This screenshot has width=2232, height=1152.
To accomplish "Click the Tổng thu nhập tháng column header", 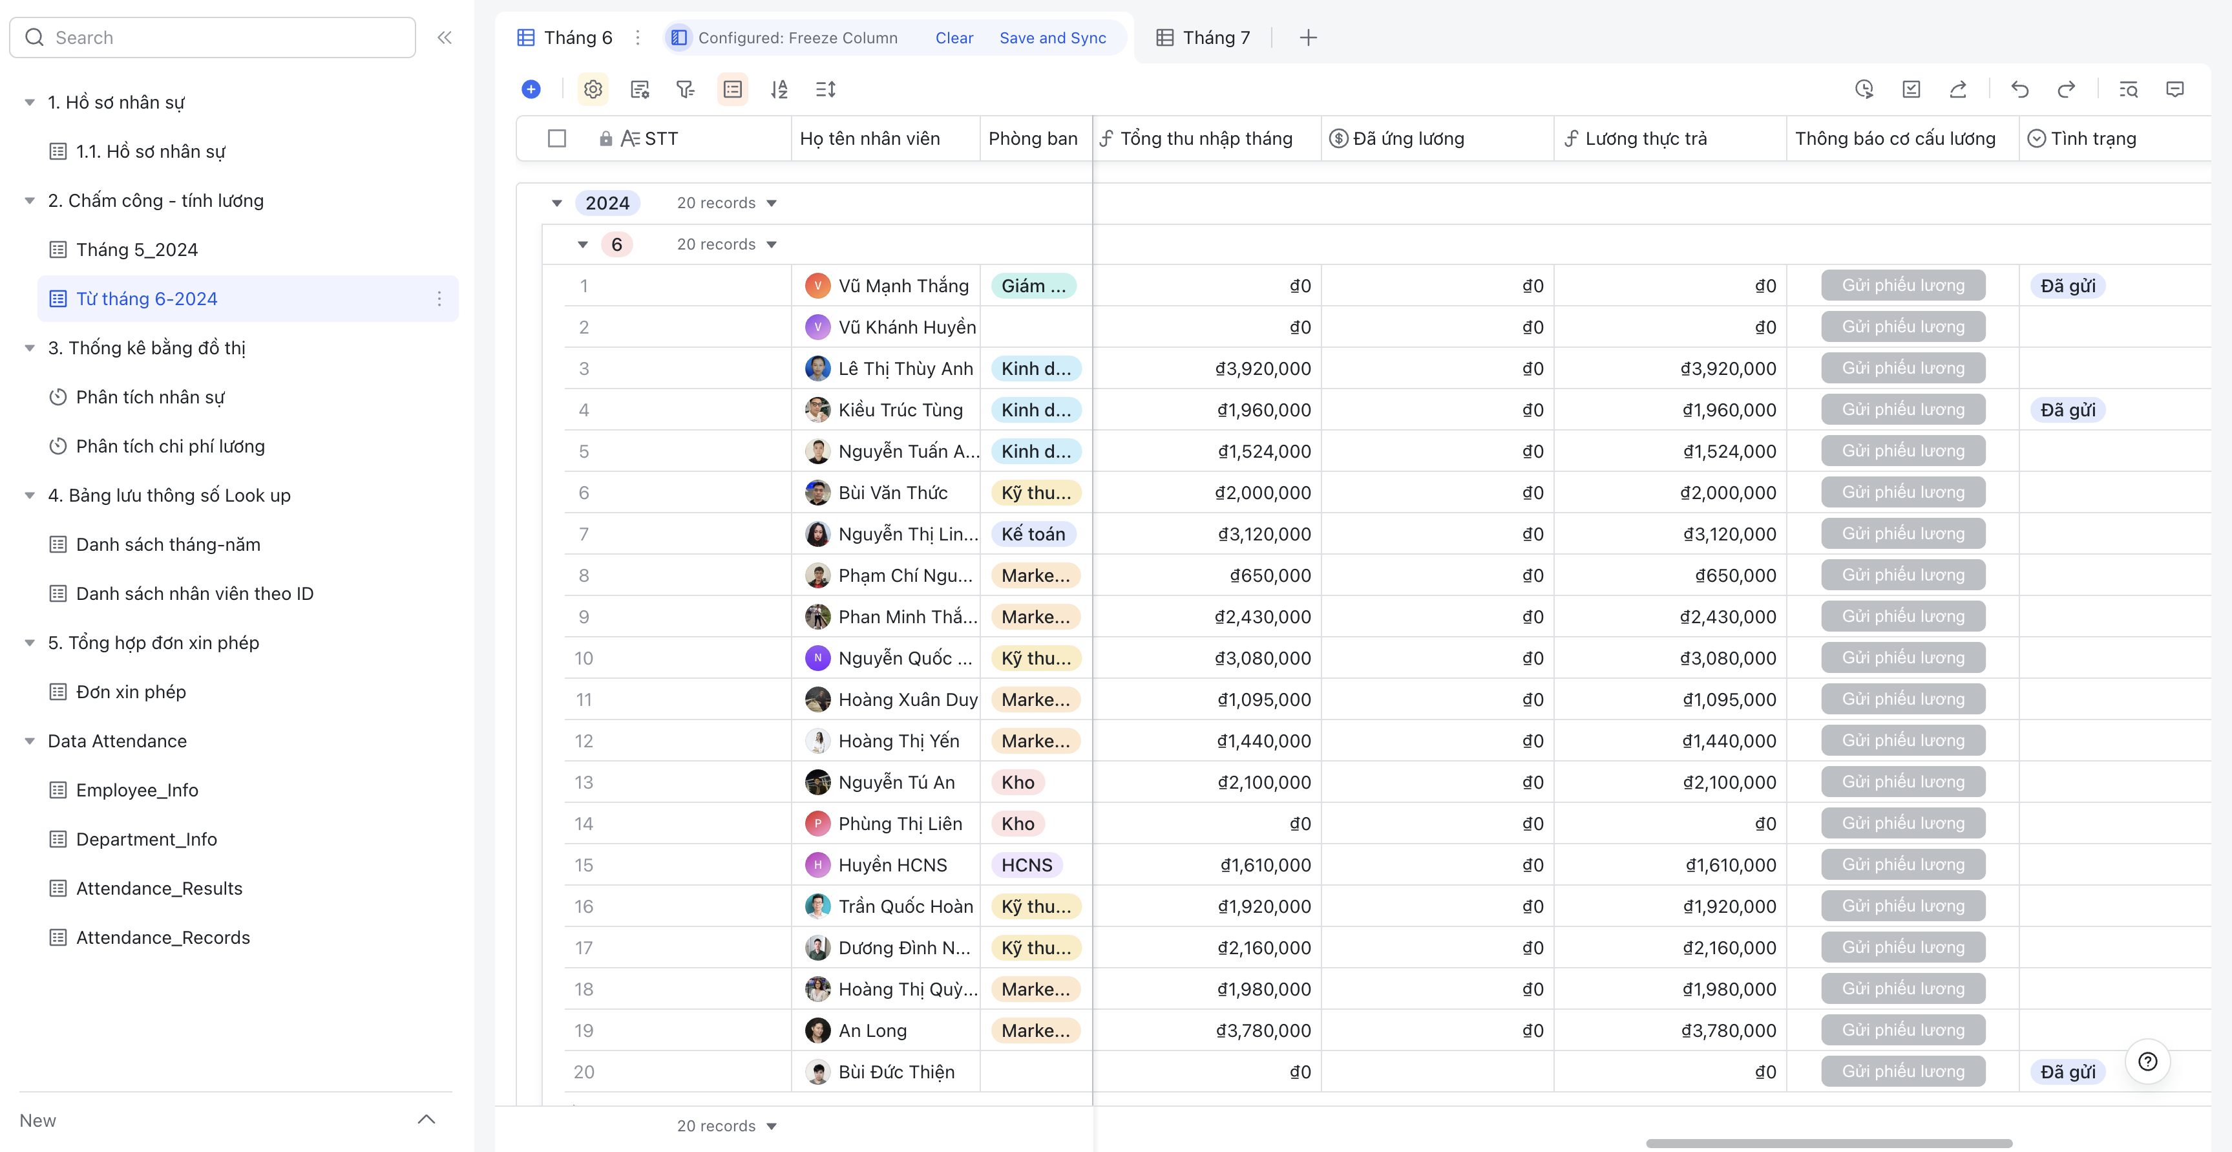I will 1206,139.
